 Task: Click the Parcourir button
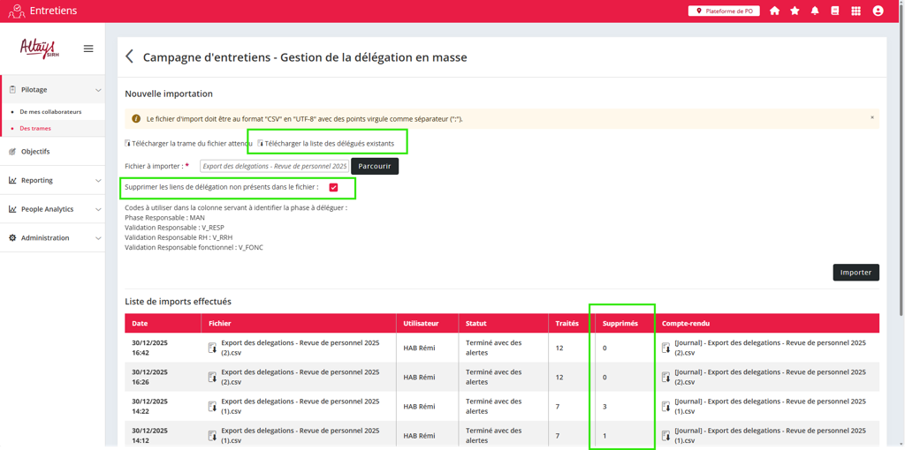375,166
